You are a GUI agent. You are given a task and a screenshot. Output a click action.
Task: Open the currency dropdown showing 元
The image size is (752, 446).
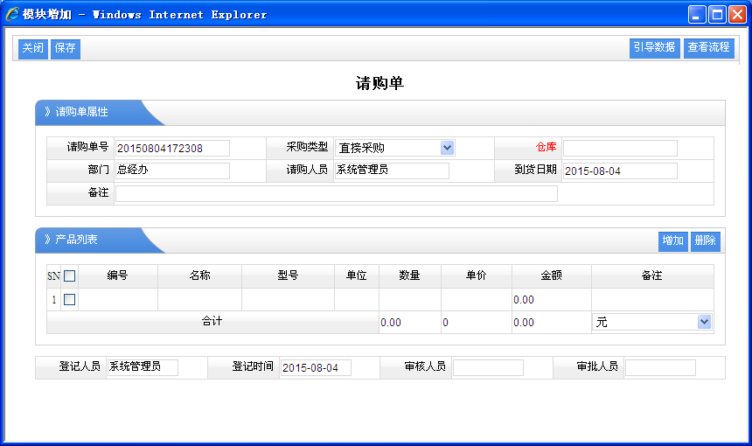[704, 322]
